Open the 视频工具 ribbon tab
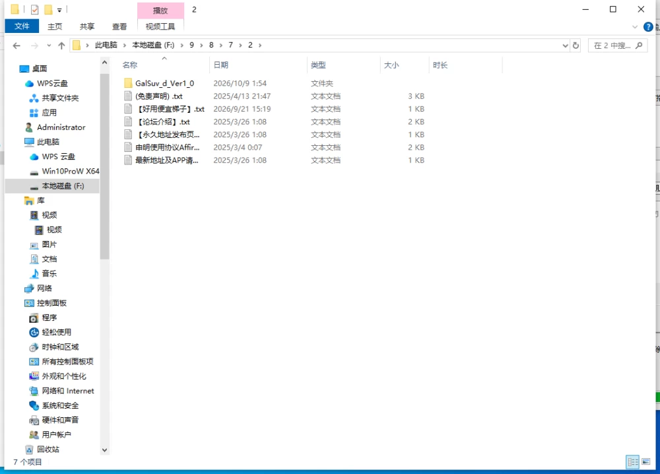 coord(160,26)
